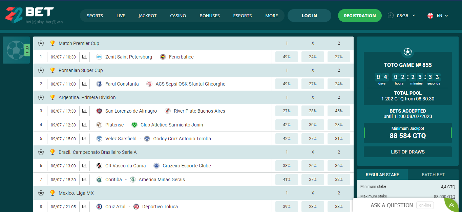The height and width of the screenshot is (212, 462).
Task: Pick home win 49% for Zenit vs Fenerbahce
Action: 287,57
